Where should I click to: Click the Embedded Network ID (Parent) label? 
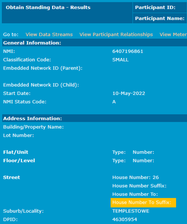(43, 68)
